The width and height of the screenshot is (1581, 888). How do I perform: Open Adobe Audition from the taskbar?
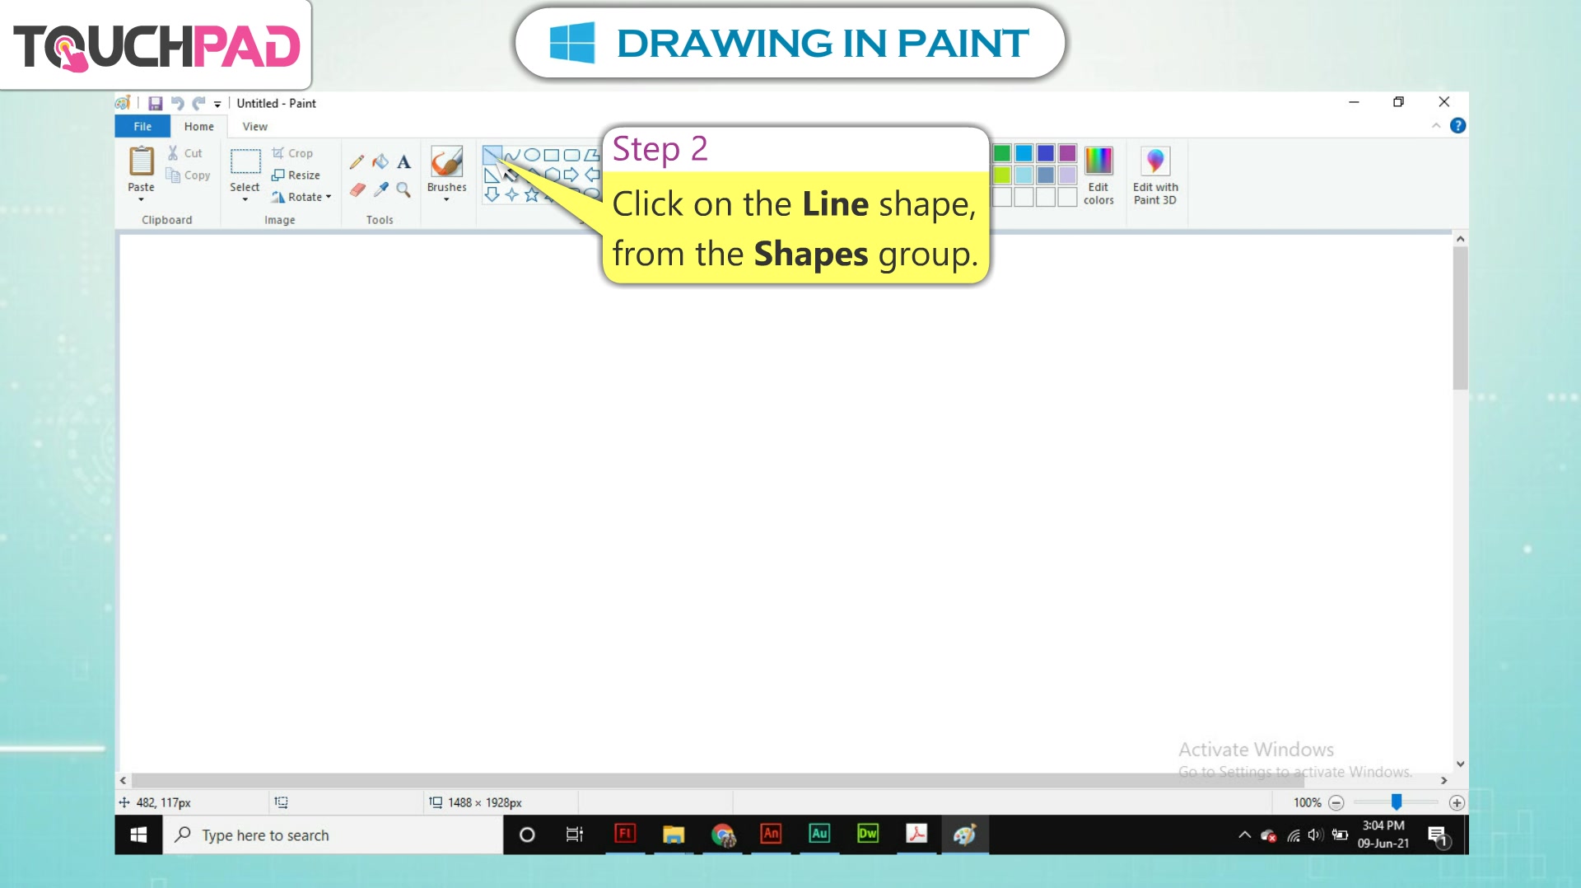click(x=819, y=834)
